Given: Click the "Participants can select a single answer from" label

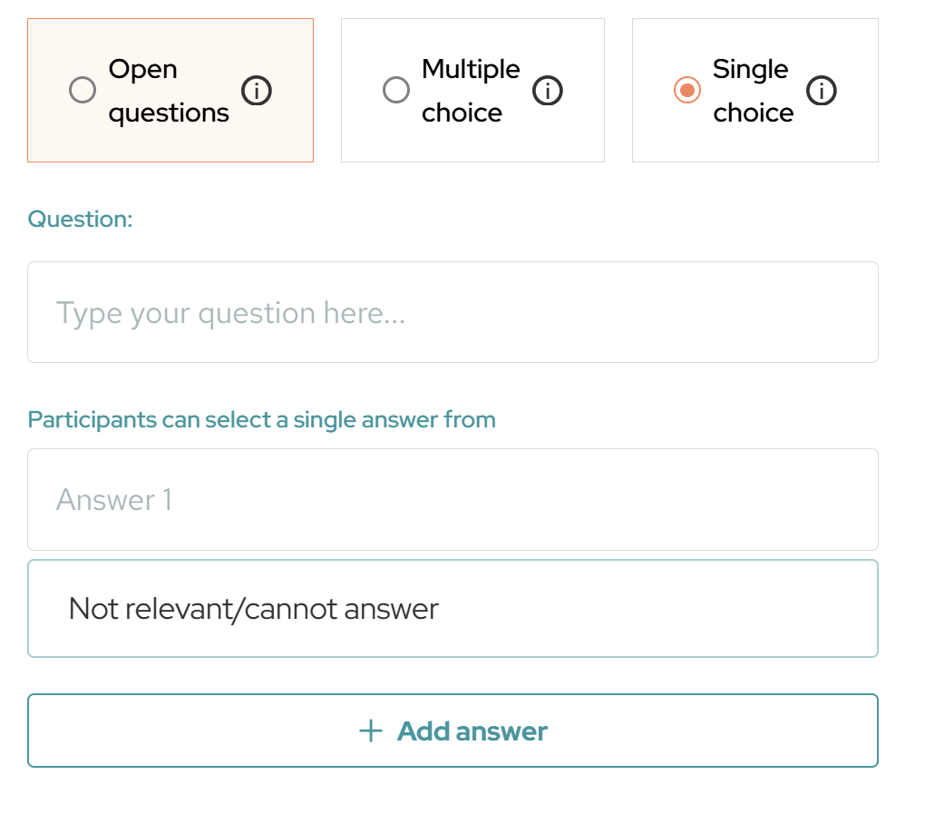Looking at the screenshot, I should pos(261,419).
